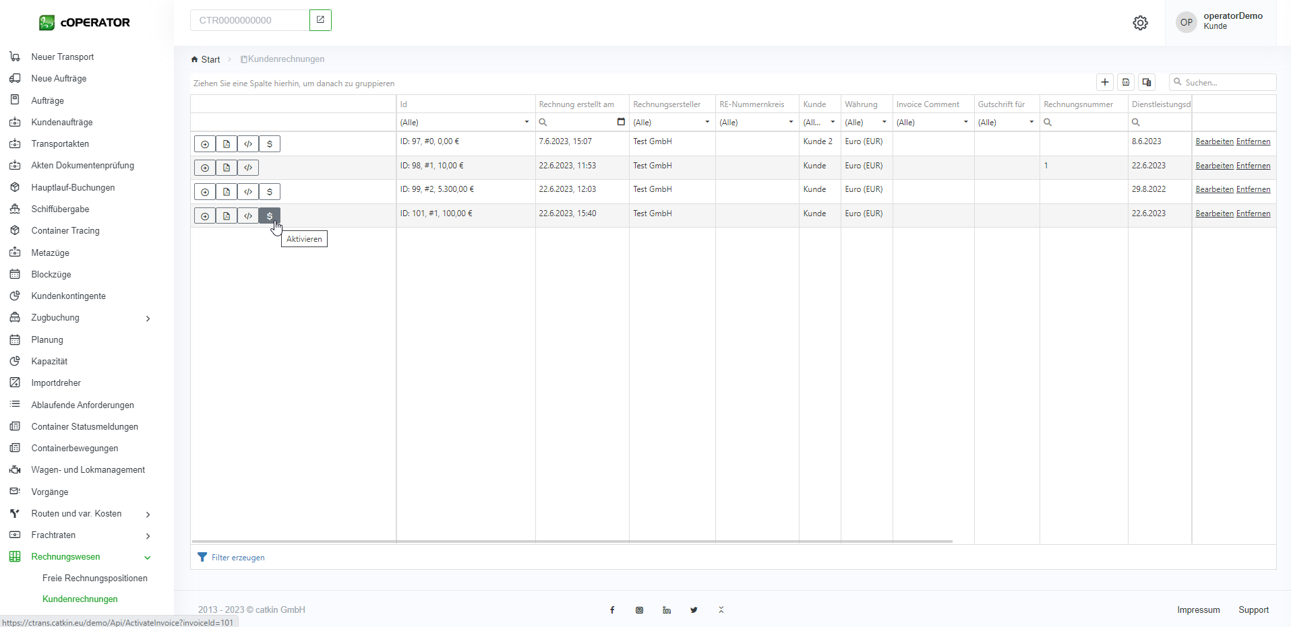Expand the Zugbuchung sidebar submenu
Screen dimensions: 1291x627
pyautogui.click(x=148, y=319)
